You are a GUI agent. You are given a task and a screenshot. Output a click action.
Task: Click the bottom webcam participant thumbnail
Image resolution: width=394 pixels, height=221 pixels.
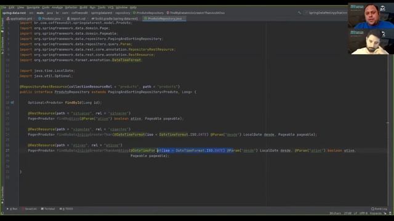371,42
